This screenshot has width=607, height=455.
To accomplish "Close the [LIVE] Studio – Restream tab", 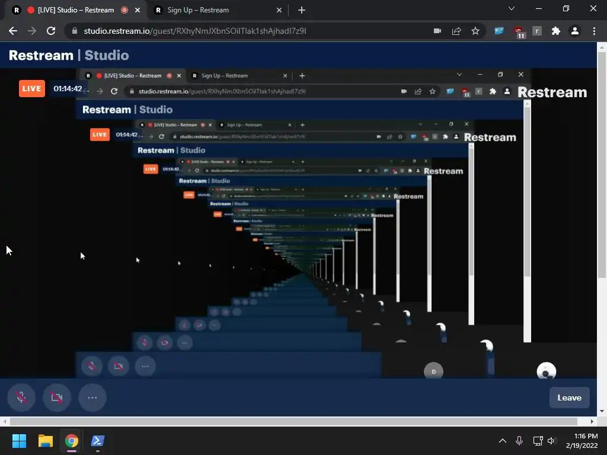I will tap(138, 10).
